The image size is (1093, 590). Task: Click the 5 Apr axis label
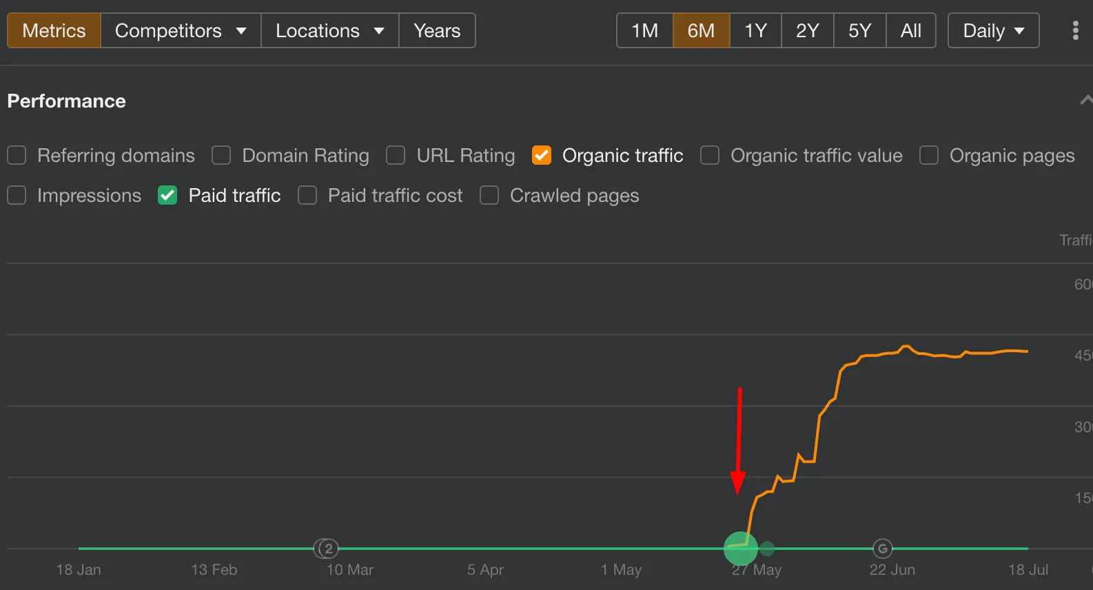point(485,570)
